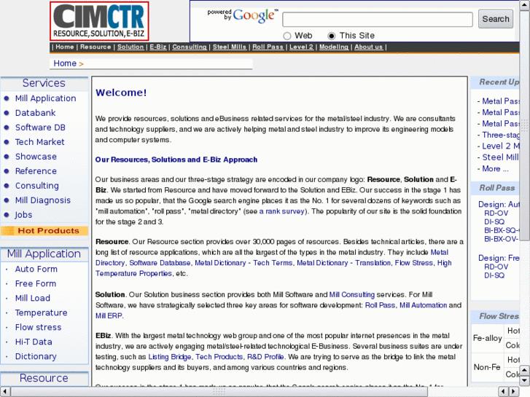
Task: Open Auto Form in the Mill Application list
Action: [x=36, y=269]
